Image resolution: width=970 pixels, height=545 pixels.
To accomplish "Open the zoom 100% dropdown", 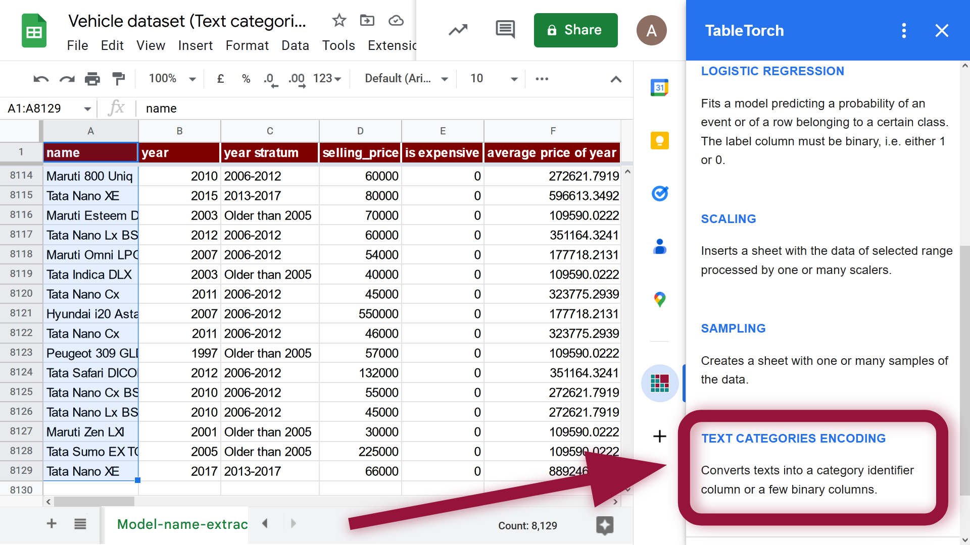I will [x=172, y=79].
